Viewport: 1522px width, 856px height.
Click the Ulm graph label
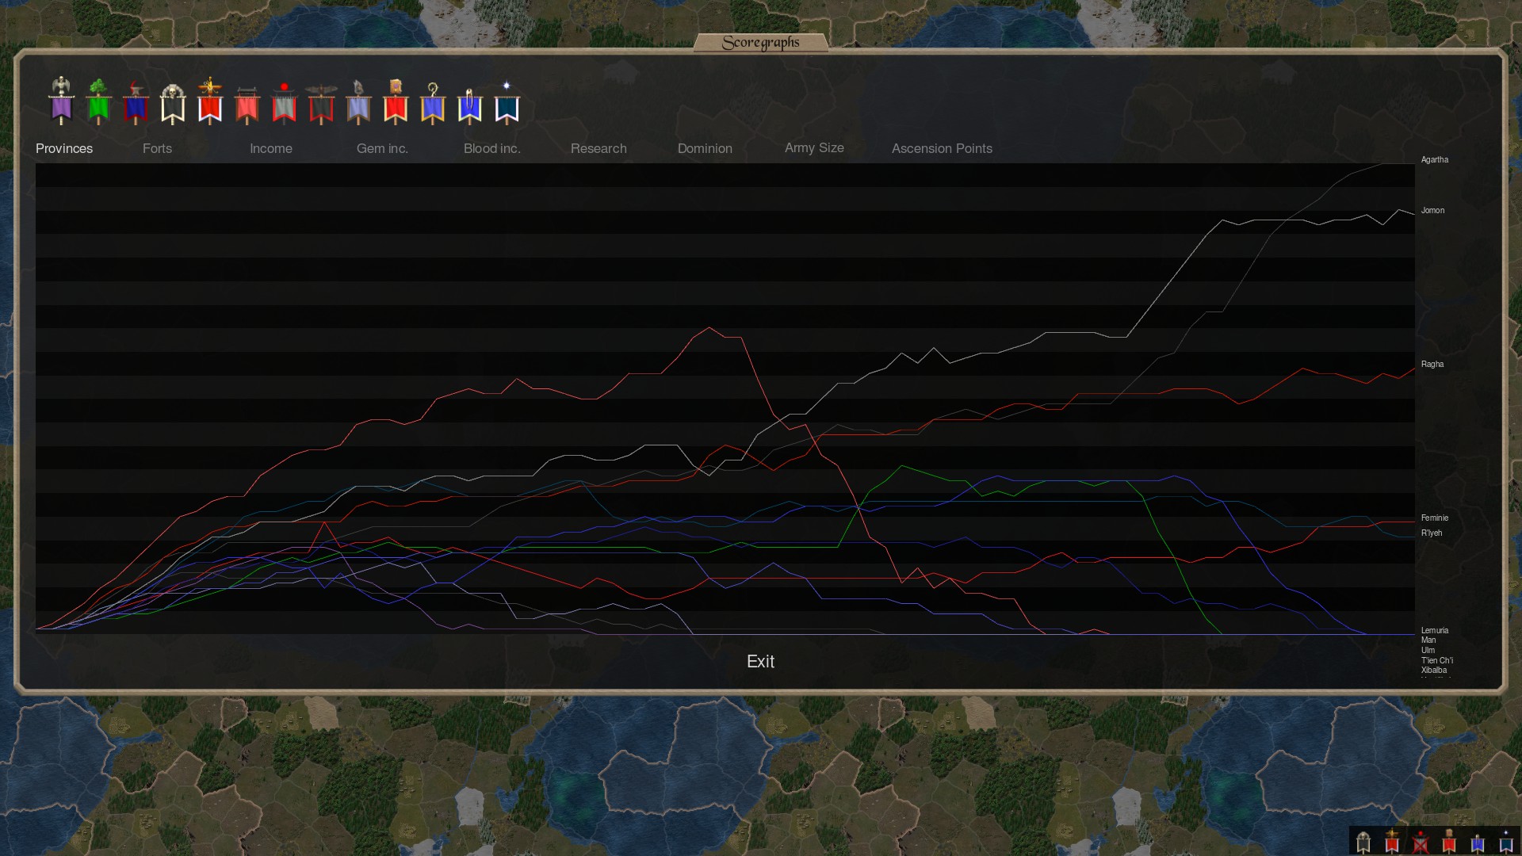[1427, 650]
